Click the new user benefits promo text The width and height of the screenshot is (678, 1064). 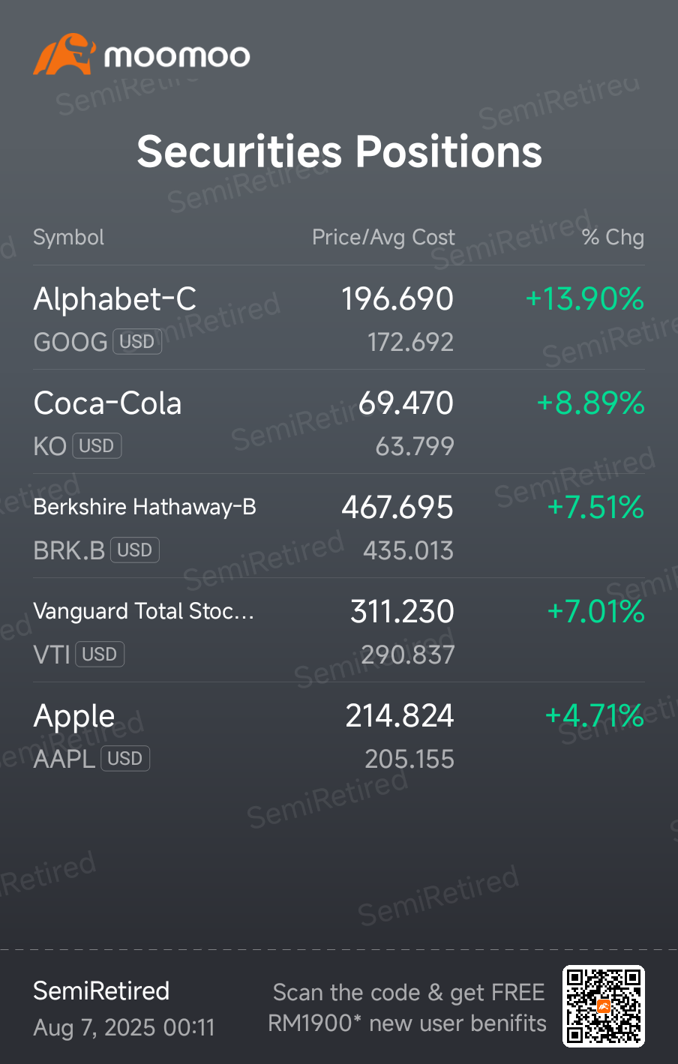[407, 1008]
